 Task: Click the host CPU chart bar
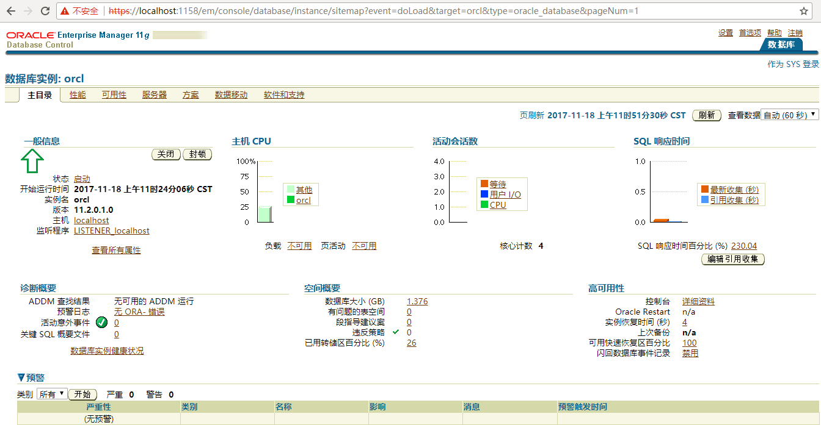[265, 214]
